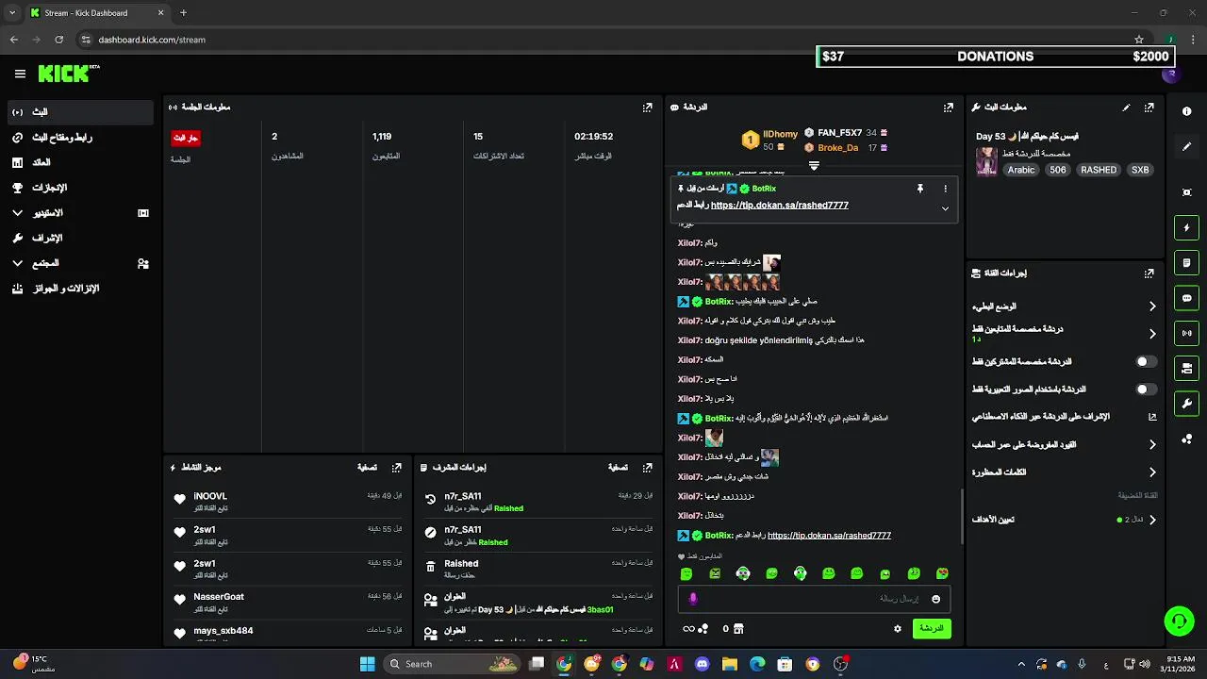Expand set goals option
This screenshot has width=1207, height=679.
[1152, 520]
